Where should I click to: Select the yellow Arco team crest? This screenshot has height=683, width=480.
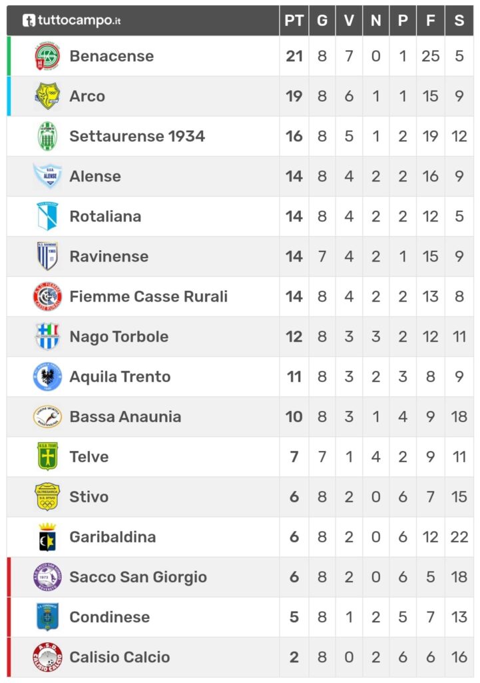[47, 96]
